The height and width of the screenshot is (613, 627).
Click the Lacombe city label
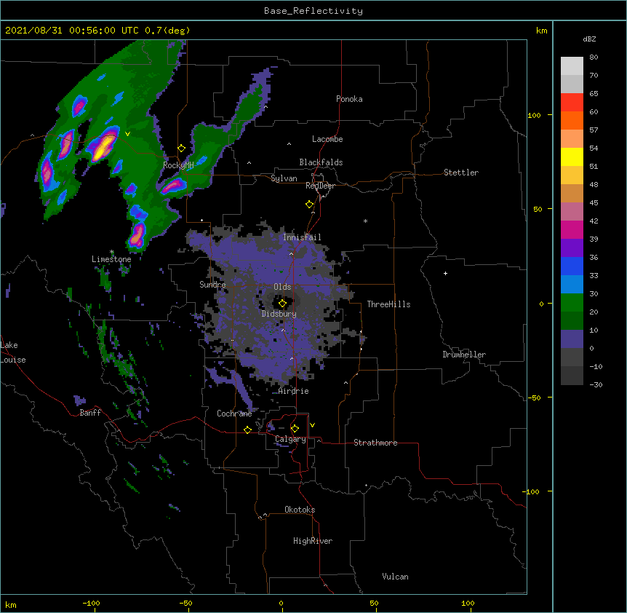[x=327, y=139]
